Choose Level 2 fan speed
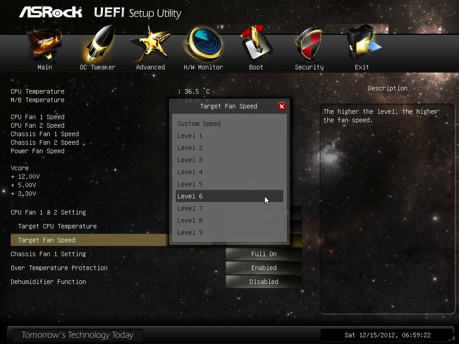 [229, 148]
